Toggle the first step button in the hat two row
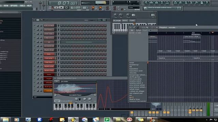218x122 pixels. tap(61, 62)
